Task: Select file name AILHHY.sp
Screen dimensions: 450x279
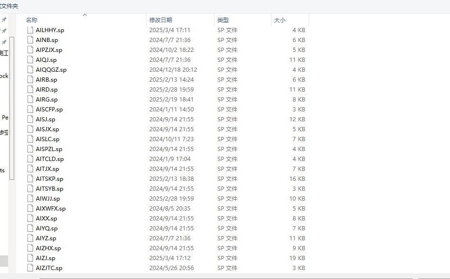Action: (x=50, y=30)
